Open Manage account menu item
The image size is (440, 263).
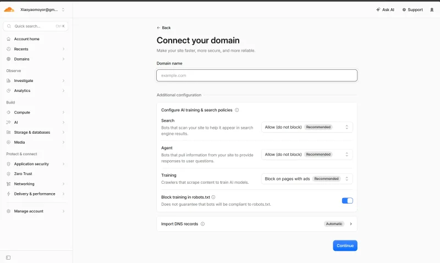[36, 211]
